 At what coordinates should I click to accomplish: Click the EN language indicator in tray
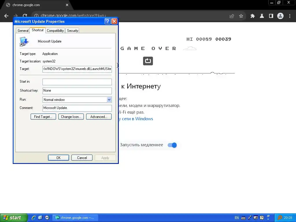tap(236, 218)
